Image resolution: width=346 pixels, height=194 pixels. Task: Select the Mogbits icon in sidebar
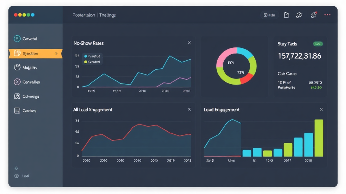[x=17, y=67]
